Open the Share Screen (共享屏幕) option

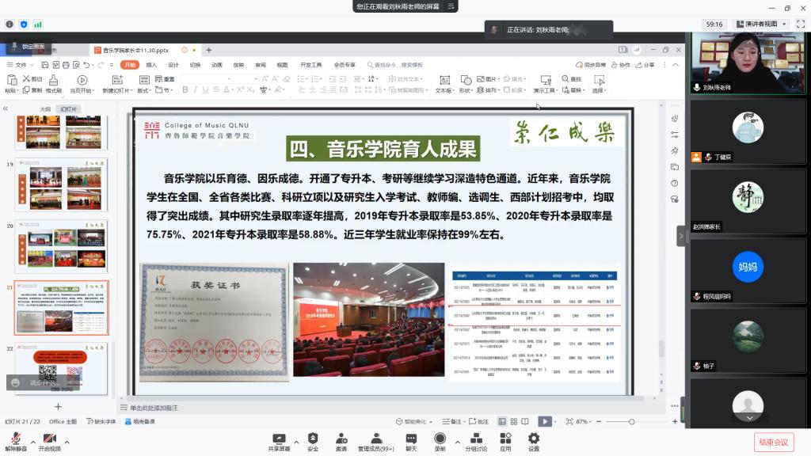(x=279, y=441)
